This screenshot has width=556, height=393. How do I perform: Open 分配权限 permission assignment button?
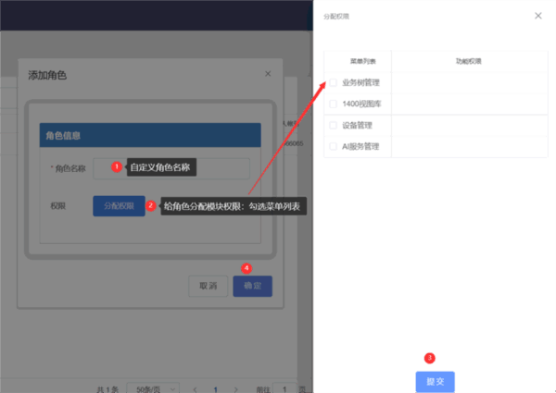[119, 205]
